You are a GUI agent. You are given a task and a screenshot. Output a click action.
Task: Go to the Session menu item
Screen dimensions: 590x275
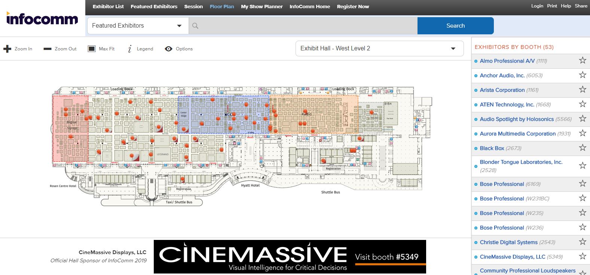tap(193, 6)
